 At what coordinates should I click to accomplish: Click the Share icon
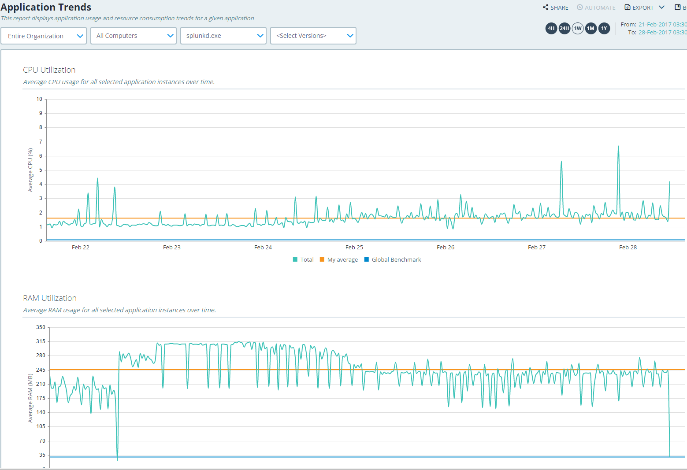(546, 7)
